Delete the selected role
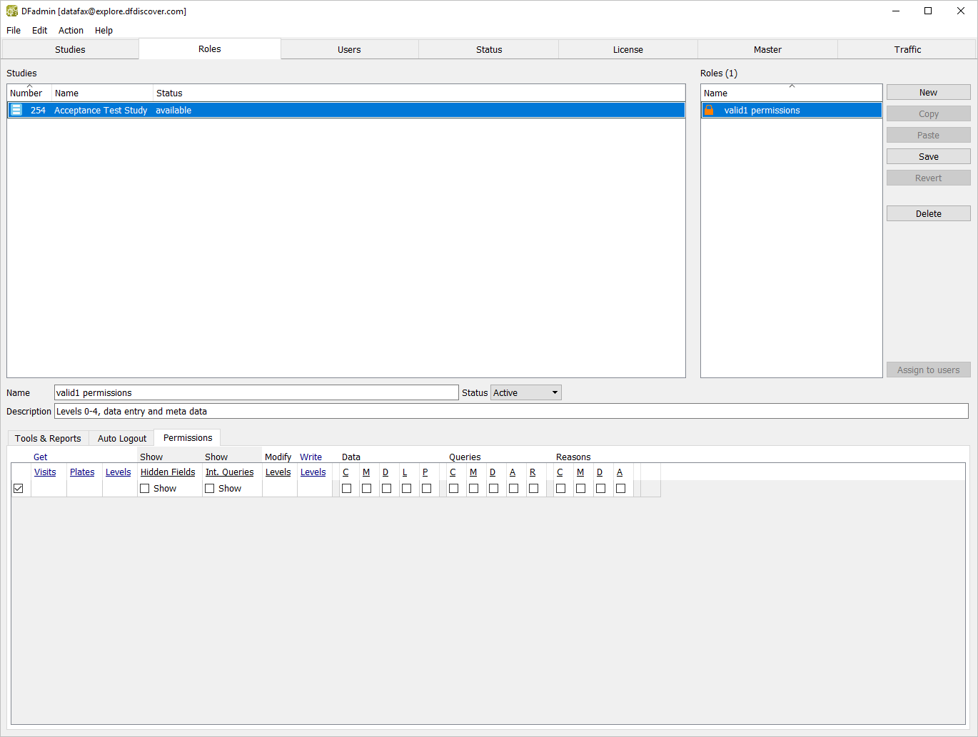The image size is (978, 737). (928, 214)
